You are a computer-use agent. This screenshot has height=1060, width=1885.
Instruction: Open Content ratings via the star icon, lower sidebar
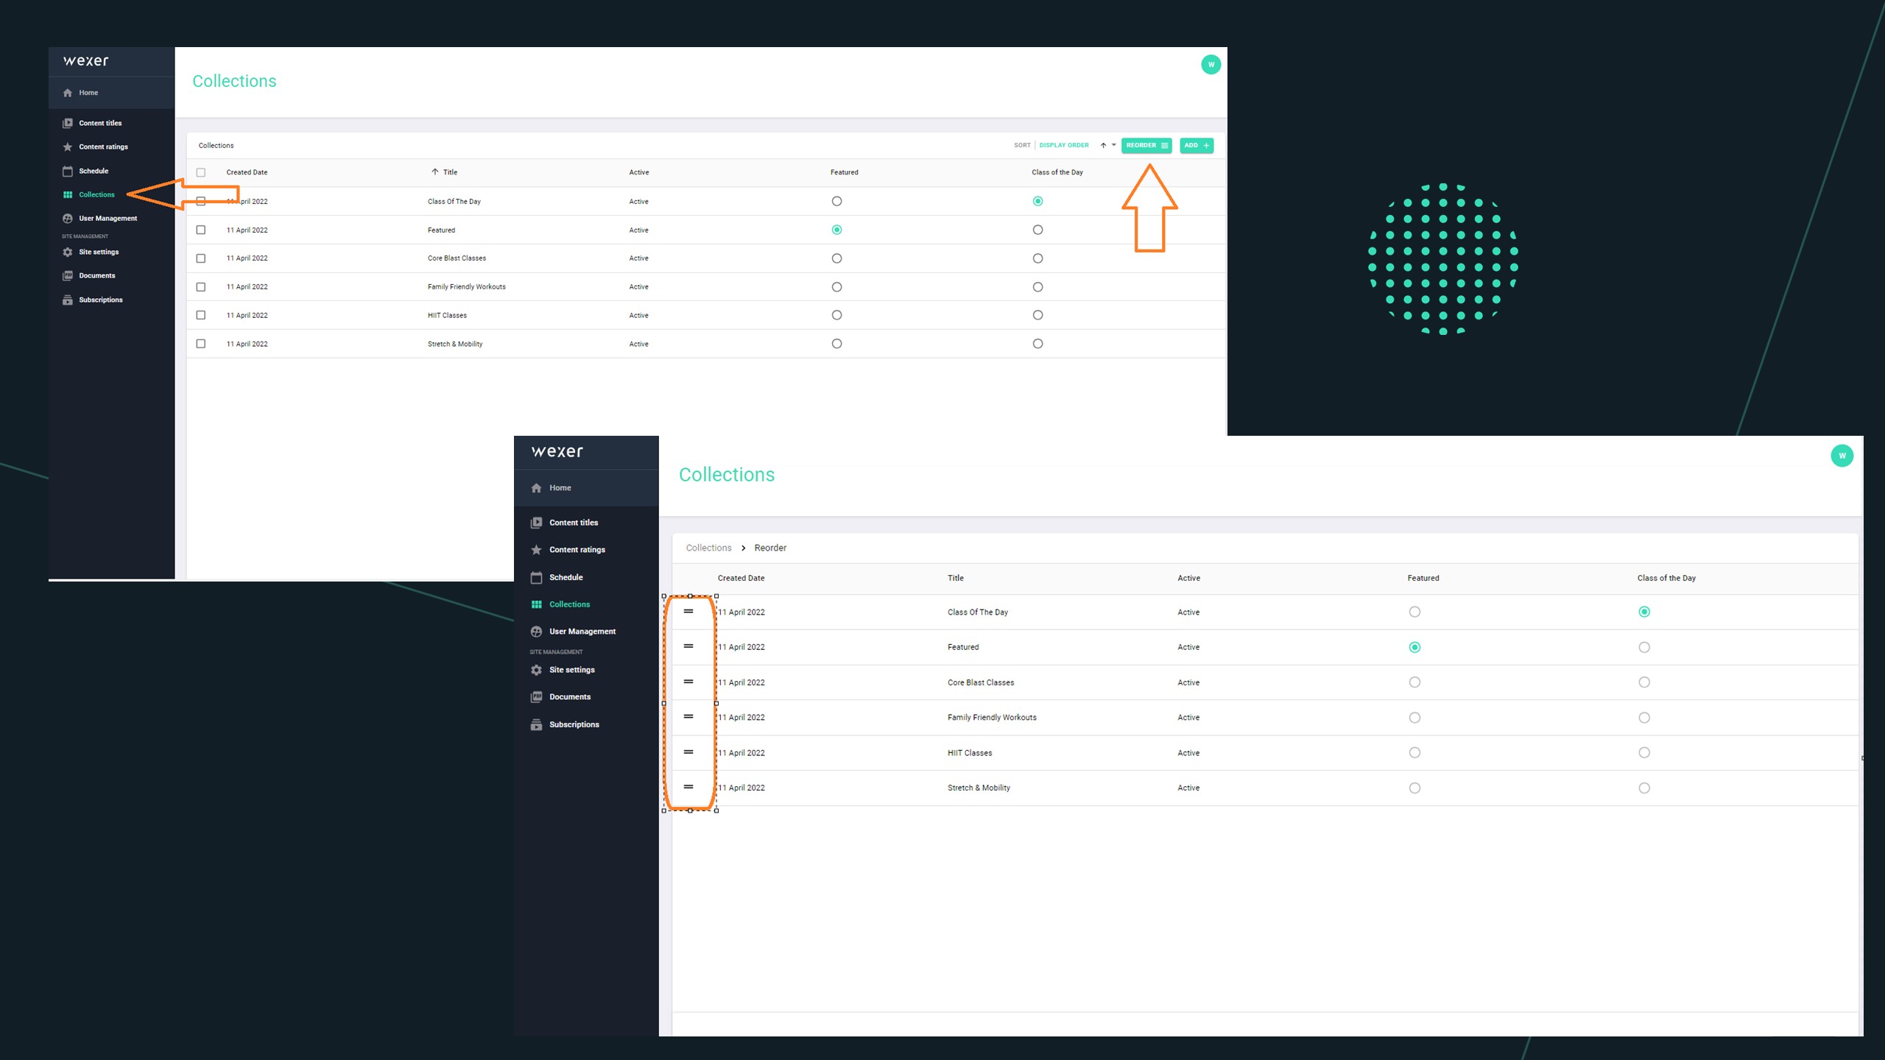tap(536, 550)
